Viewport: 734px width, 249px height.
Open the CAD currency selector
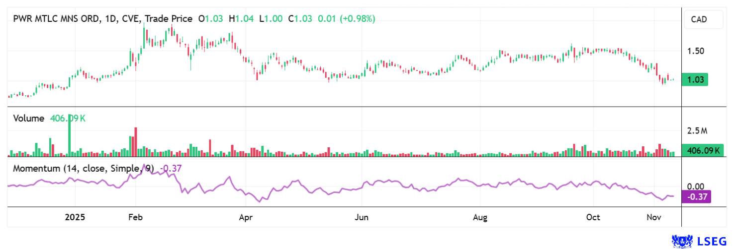(x=699, y=20)
